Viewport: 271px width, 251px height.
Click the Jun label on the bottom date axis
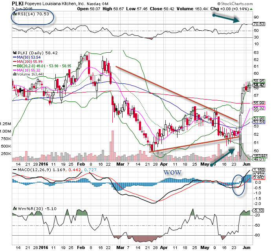click(x=246, y=249)
